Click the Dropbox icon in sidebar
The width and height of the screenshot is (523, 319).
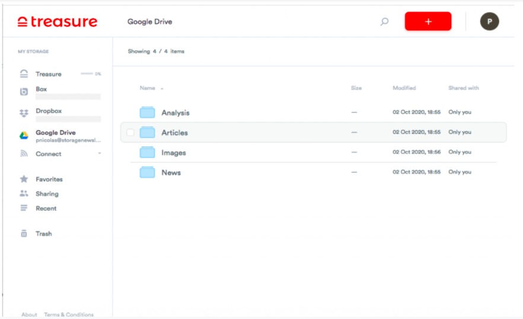(x=24, y=113)
